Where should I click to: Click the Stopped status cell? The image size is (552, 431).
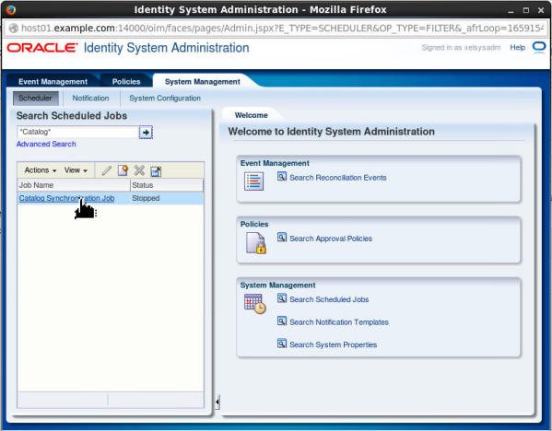(167, 198)
